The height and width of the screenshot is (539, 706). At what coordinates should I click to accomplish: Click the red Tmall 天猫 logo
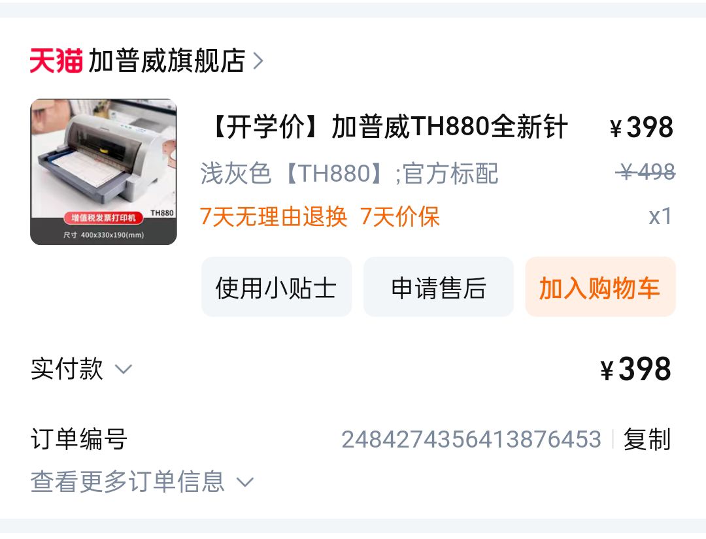tap(56, 61)
